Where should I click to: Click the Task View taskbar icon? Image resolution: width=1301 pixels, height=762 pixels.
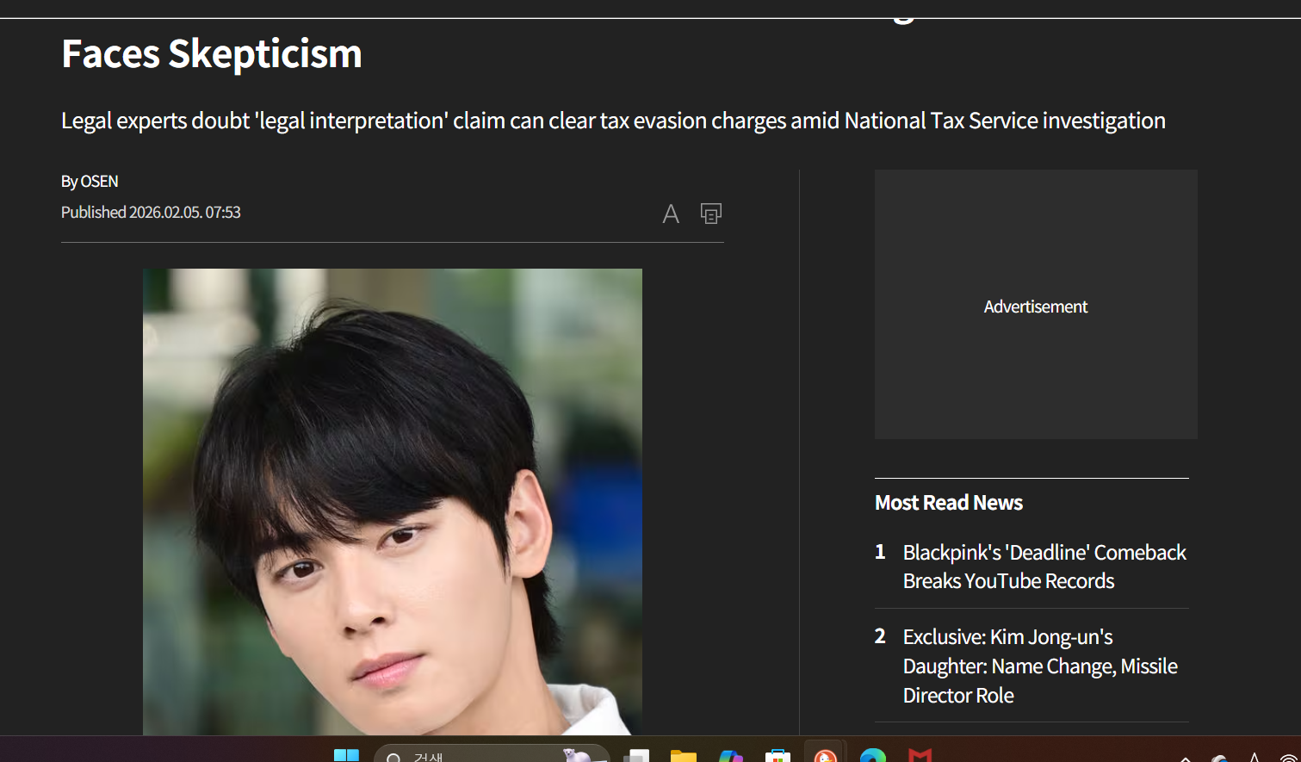[x=636, y=756]
